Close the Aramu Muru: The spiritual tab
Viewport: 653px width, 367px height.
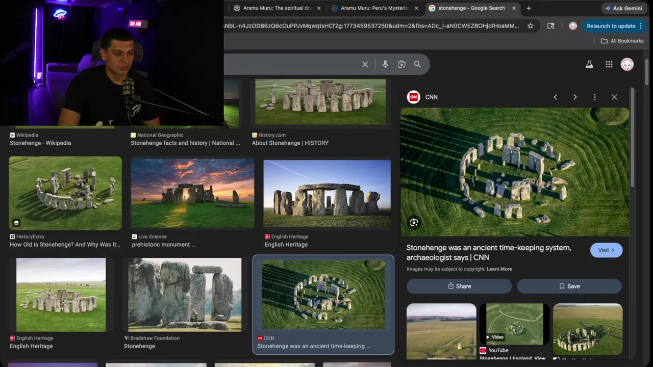click(x=319, y=8)
